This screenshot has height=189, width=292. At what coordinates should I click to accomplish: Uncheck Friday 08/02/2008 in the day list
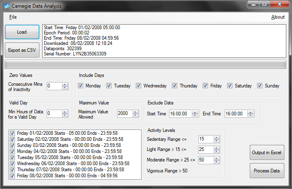click(x=12, y=176)
